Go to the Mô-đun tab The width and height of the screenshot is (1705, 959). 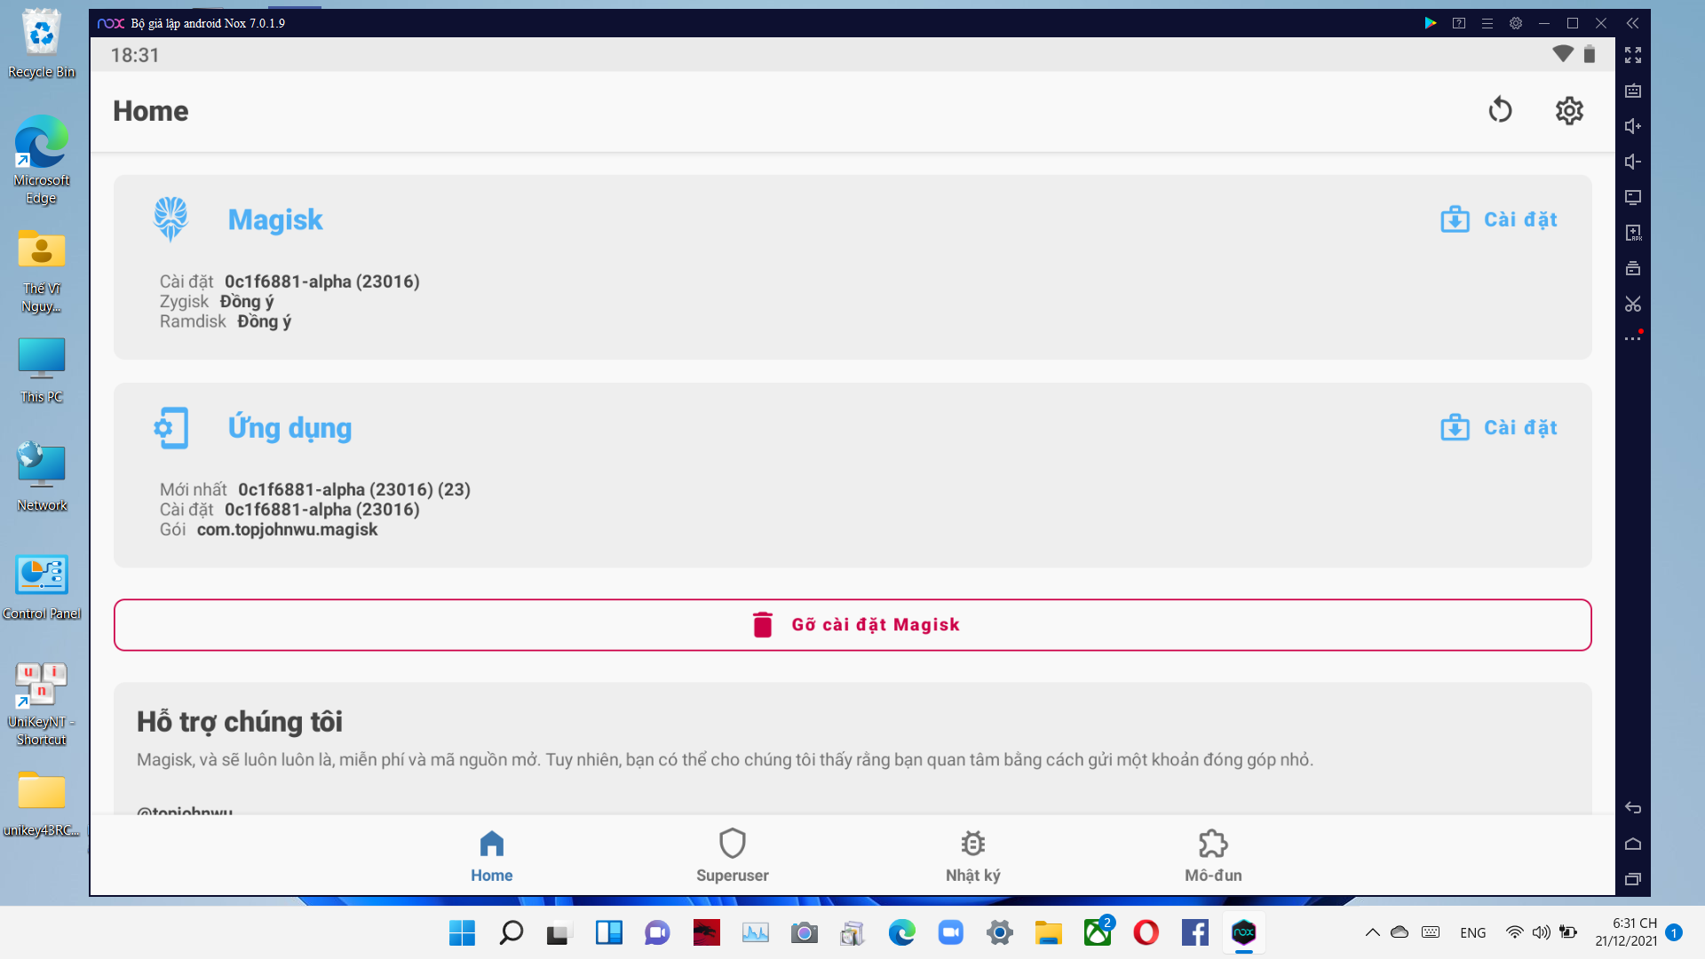1213,855
